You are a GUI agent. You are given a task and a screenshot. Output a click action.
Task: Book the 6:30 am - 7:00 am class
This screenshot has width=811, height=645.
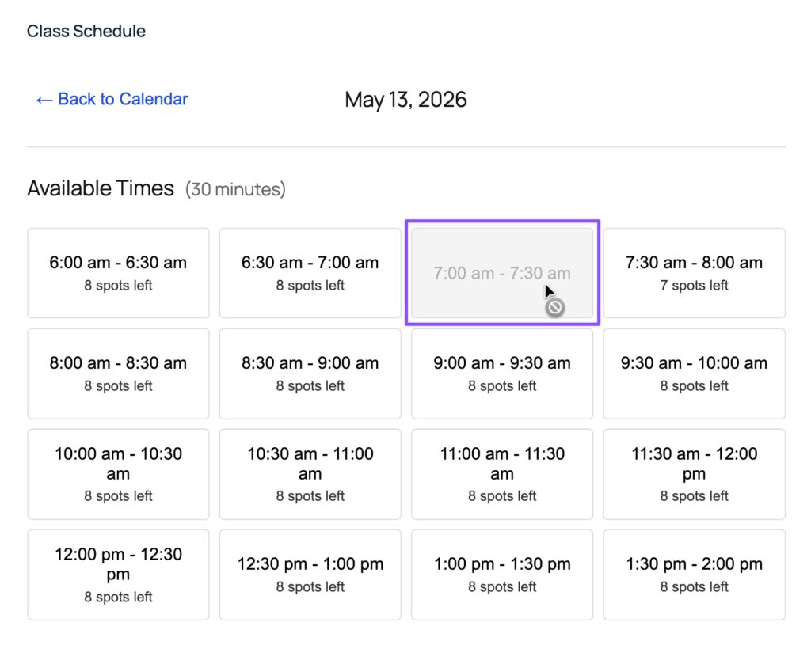(x=310, y=273)
